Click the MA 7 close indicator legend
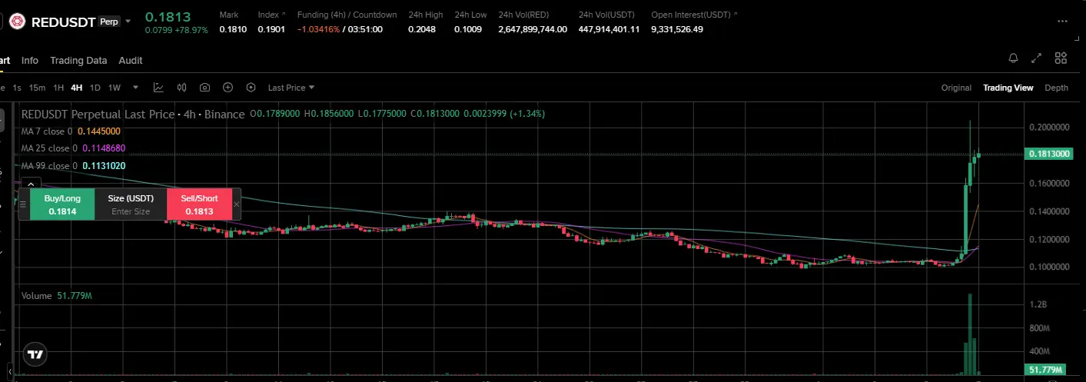The height and width of the screenshot is (382, 1086). pos(71,131)
